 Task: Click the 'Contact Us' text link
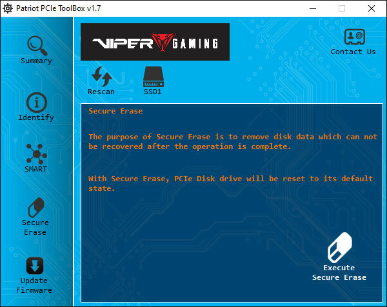353,52
